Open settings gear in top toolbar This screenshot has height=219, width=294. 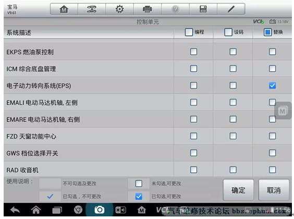(x=119, y=9)
